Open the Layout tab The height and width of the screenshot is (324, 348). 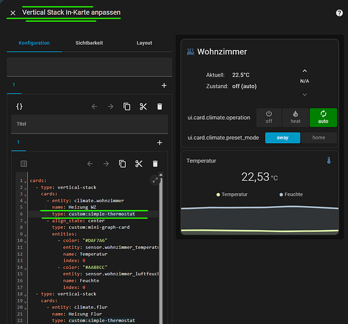point(145,43)
